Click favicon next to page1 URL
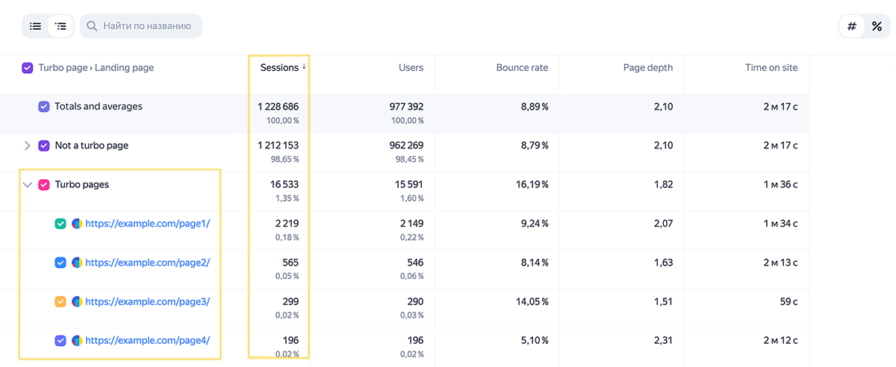896x367 pixels. point(77,223)
